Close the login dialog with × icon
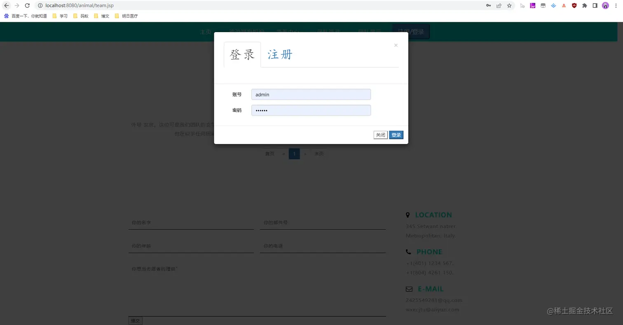Image resolution: width=623 pixels, height=325 pixels. (396, 45)
